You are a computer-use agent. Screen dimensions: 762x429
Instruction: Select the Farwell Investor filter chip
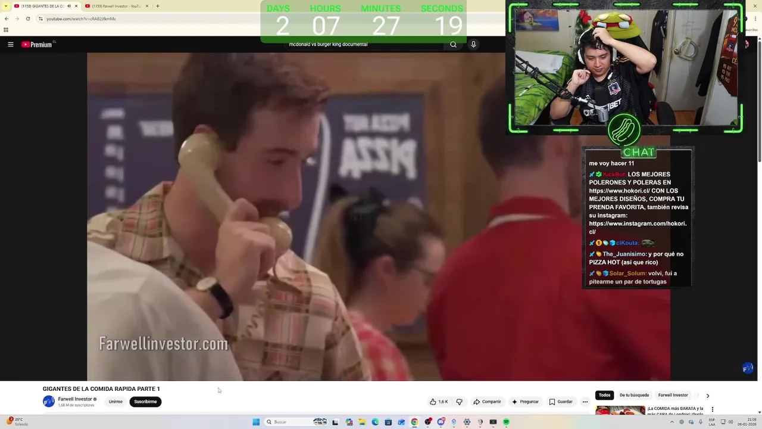tap(673, 395)
